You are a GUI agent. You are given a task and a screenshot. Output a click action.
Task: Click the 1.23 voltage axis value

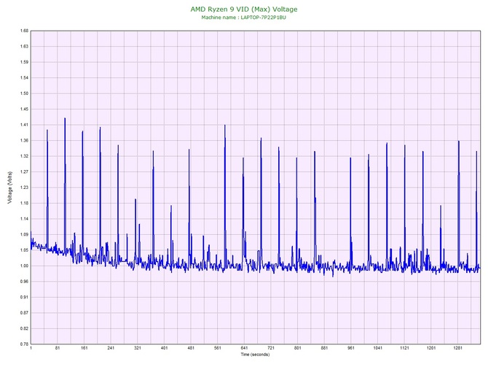click(24, 188)
